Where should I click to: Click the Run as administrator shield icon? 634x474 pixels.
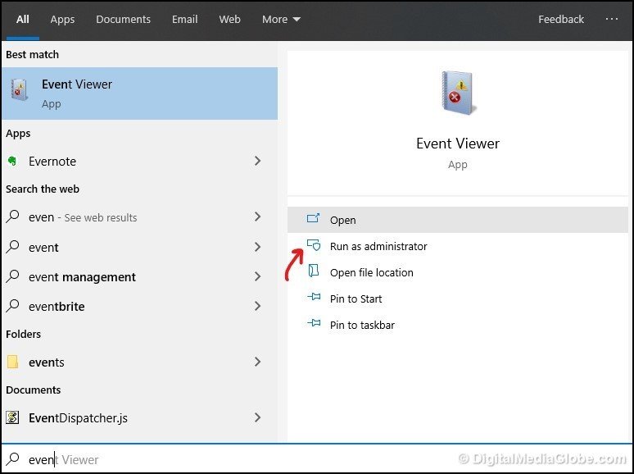(314, 245)
